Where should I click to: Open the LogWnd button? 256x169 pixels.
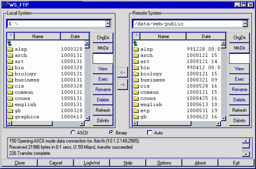point(92,163)
